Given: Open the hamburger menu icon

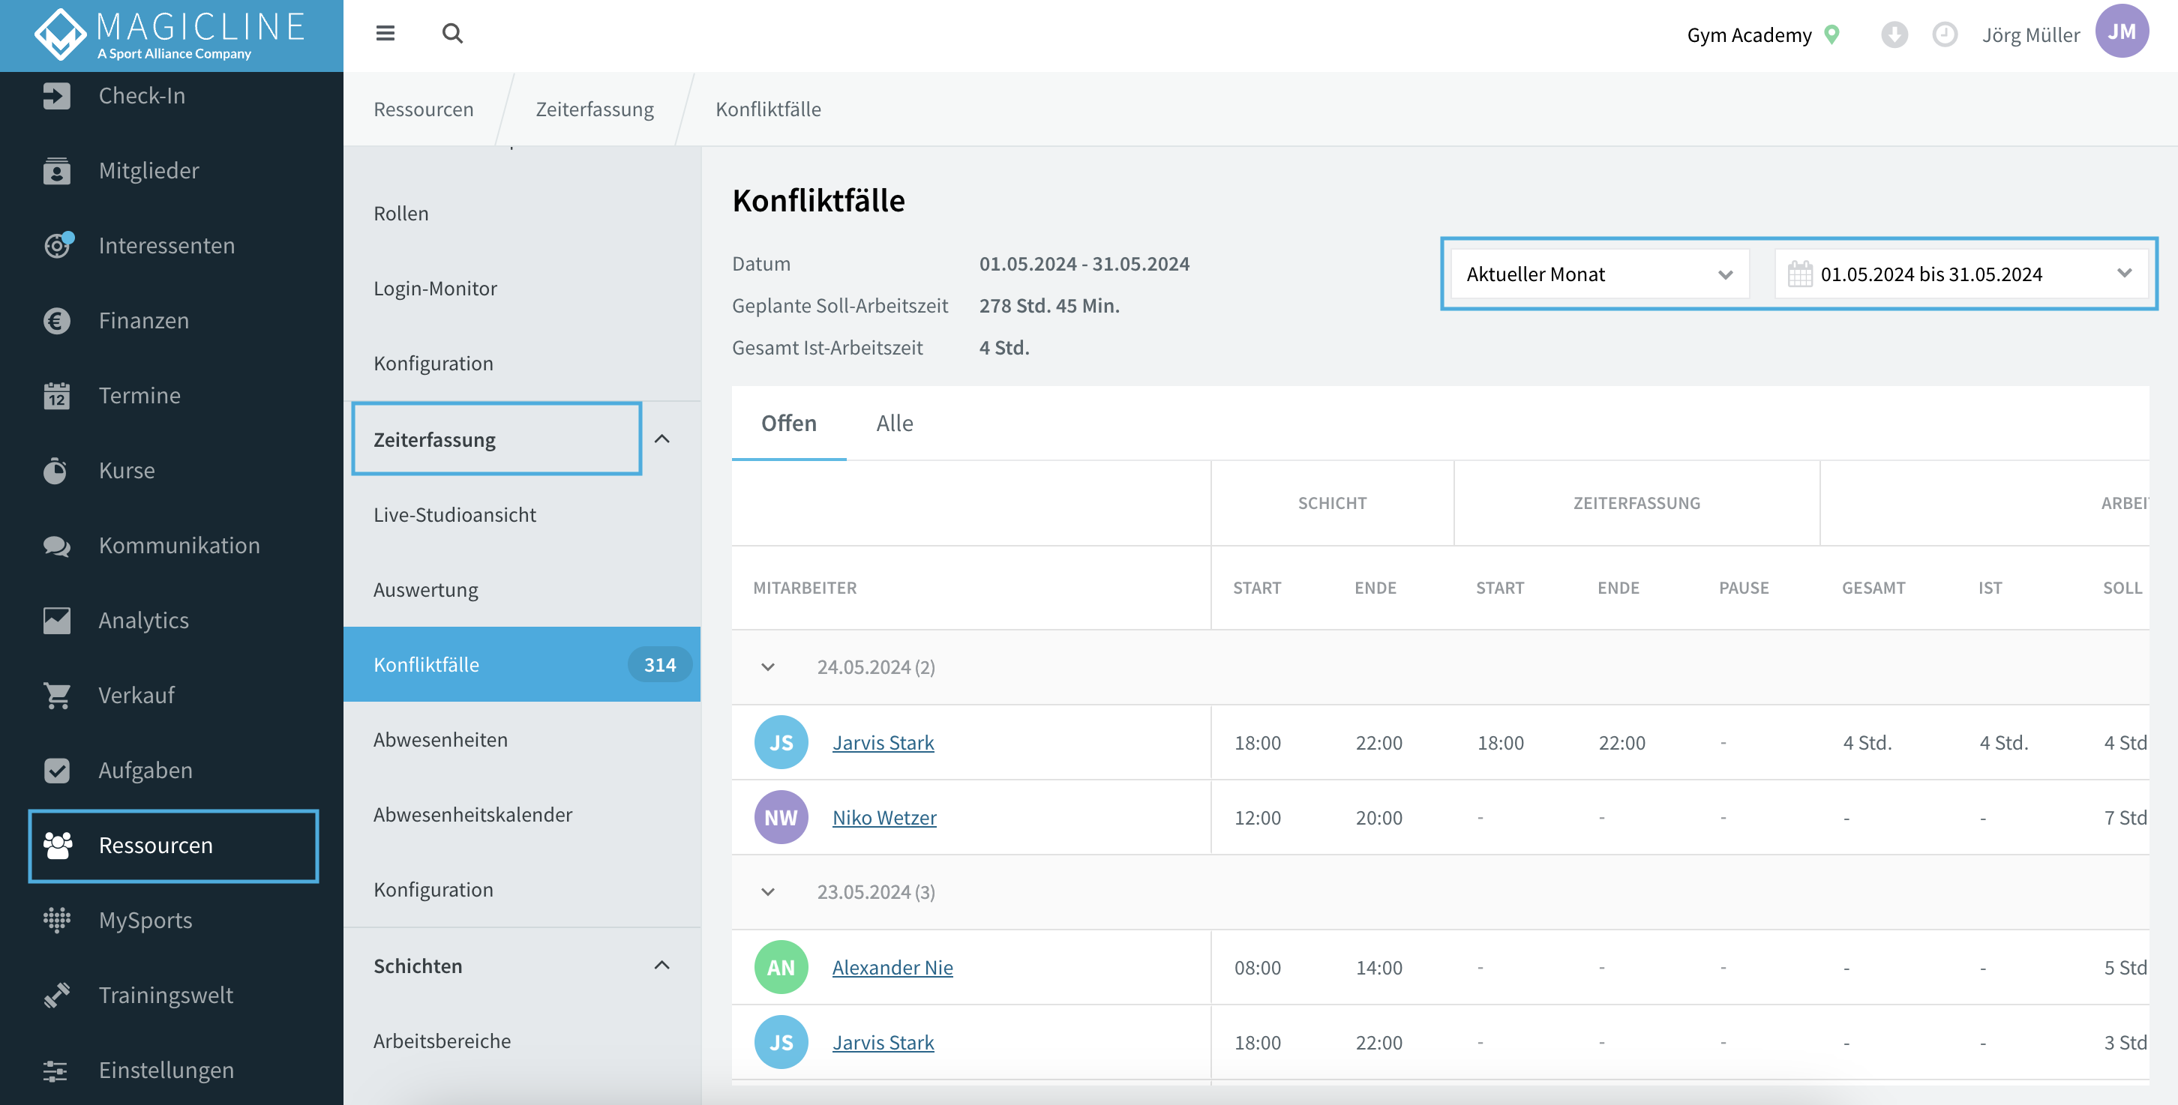Looking at the screenshot, I should pos(385,34).
